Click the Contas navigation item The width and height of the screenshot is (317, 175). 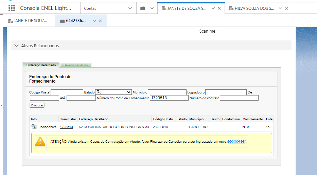pyautogui.click(x=90, y=8)
